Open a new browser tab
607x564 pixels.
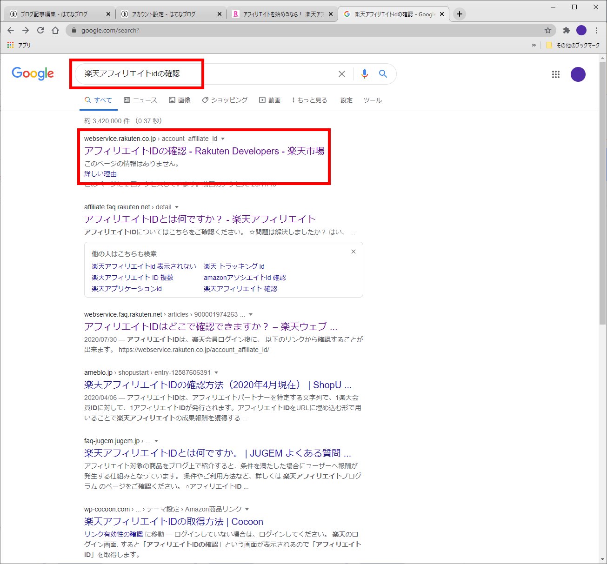[460, 14]
